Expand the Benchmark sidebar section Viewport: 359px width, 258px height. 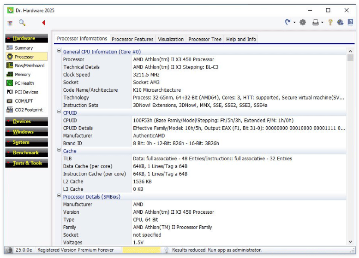click(27, 152)
